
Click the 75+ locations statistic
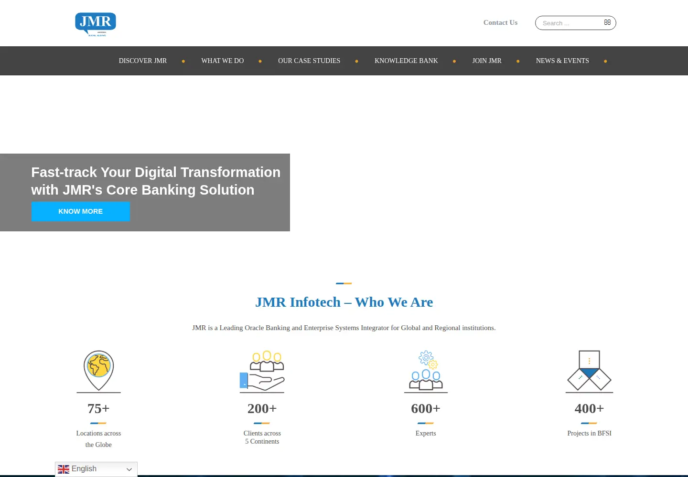[98, 408]
